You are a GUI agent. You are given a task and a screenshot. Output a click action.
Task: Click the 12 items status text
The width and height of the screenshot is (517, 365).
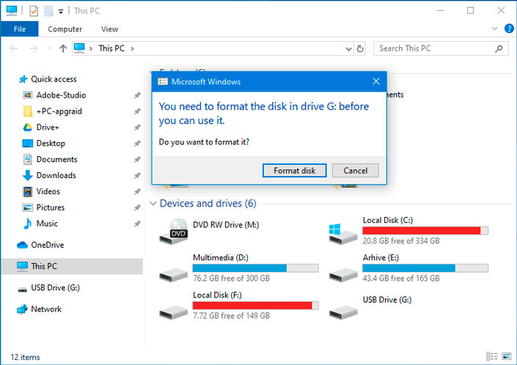point(26,357)
